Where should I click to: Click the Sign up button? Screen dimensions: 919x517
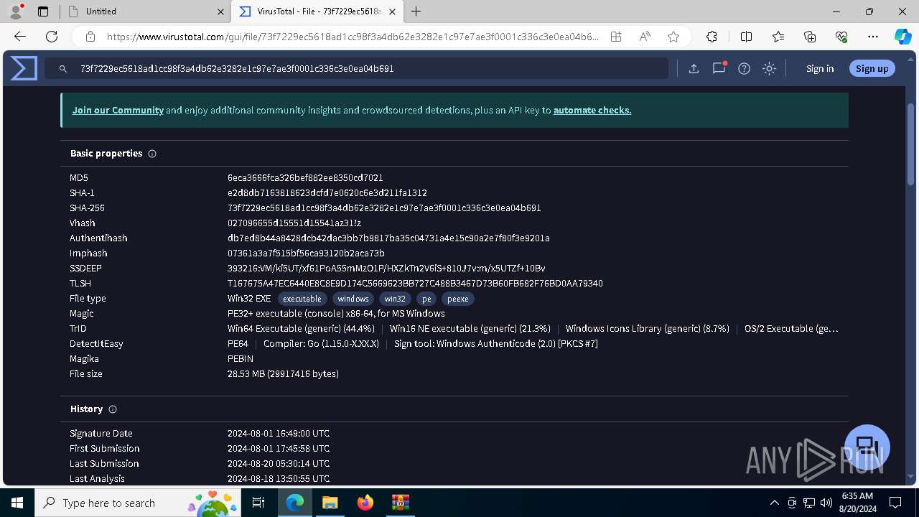coord(872,69)
